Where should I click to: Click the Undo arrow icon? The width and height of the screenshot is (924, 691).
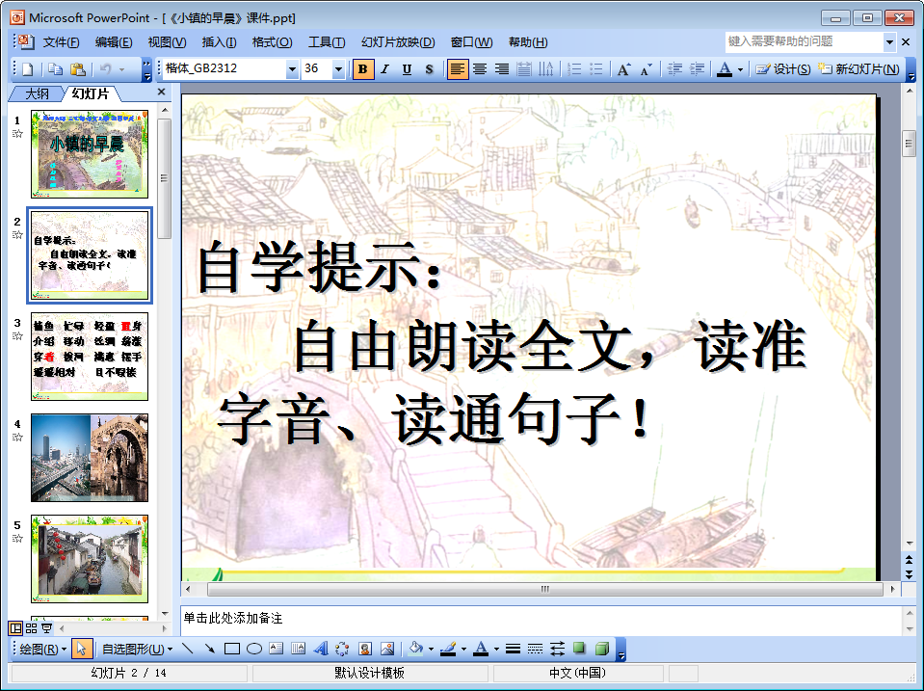[x=105, y=69]
